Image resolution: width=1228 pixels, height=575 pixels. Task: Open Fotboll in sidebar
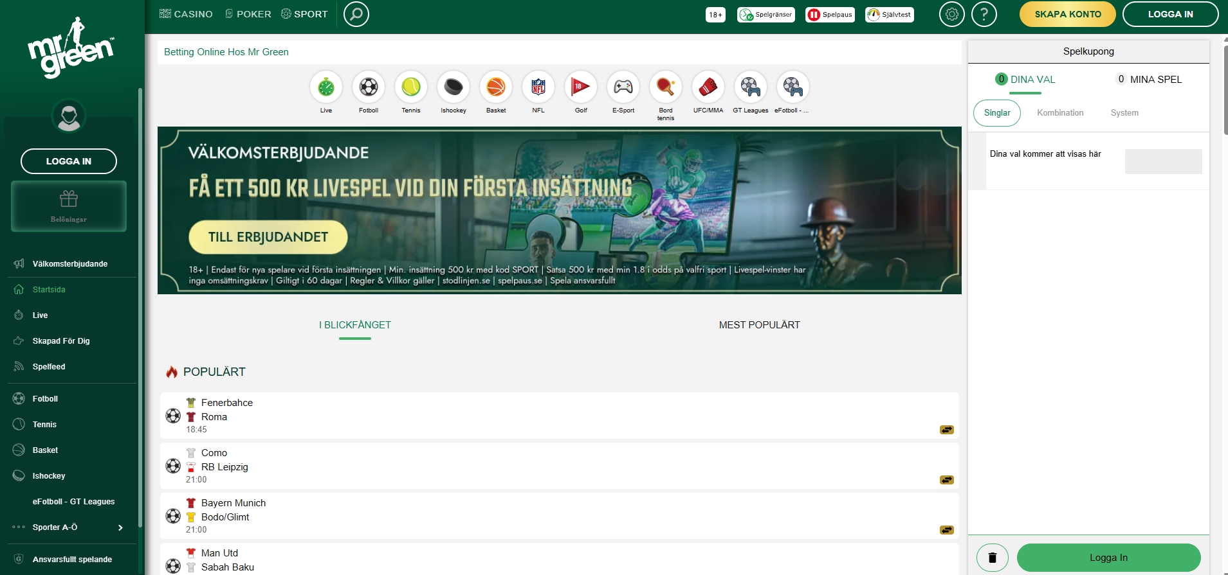pos(45,399)
